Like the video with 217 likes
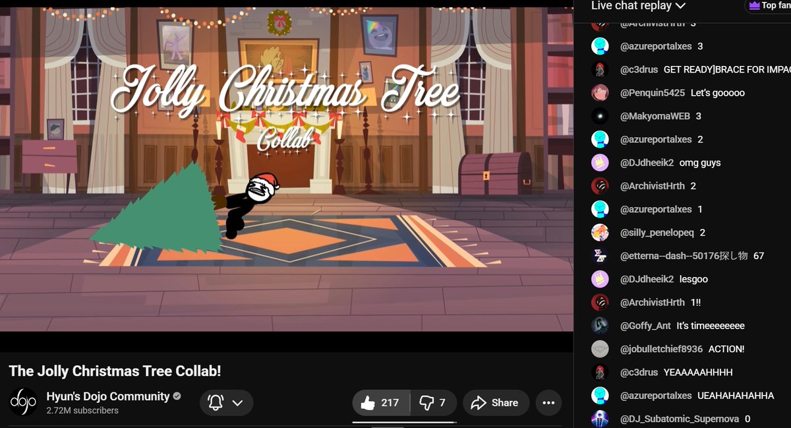Screen dimensions: 791x428 (x=381, y=402)
